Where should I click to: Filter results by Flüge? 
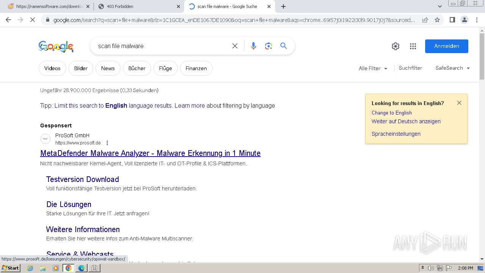[x=165, y=68]
